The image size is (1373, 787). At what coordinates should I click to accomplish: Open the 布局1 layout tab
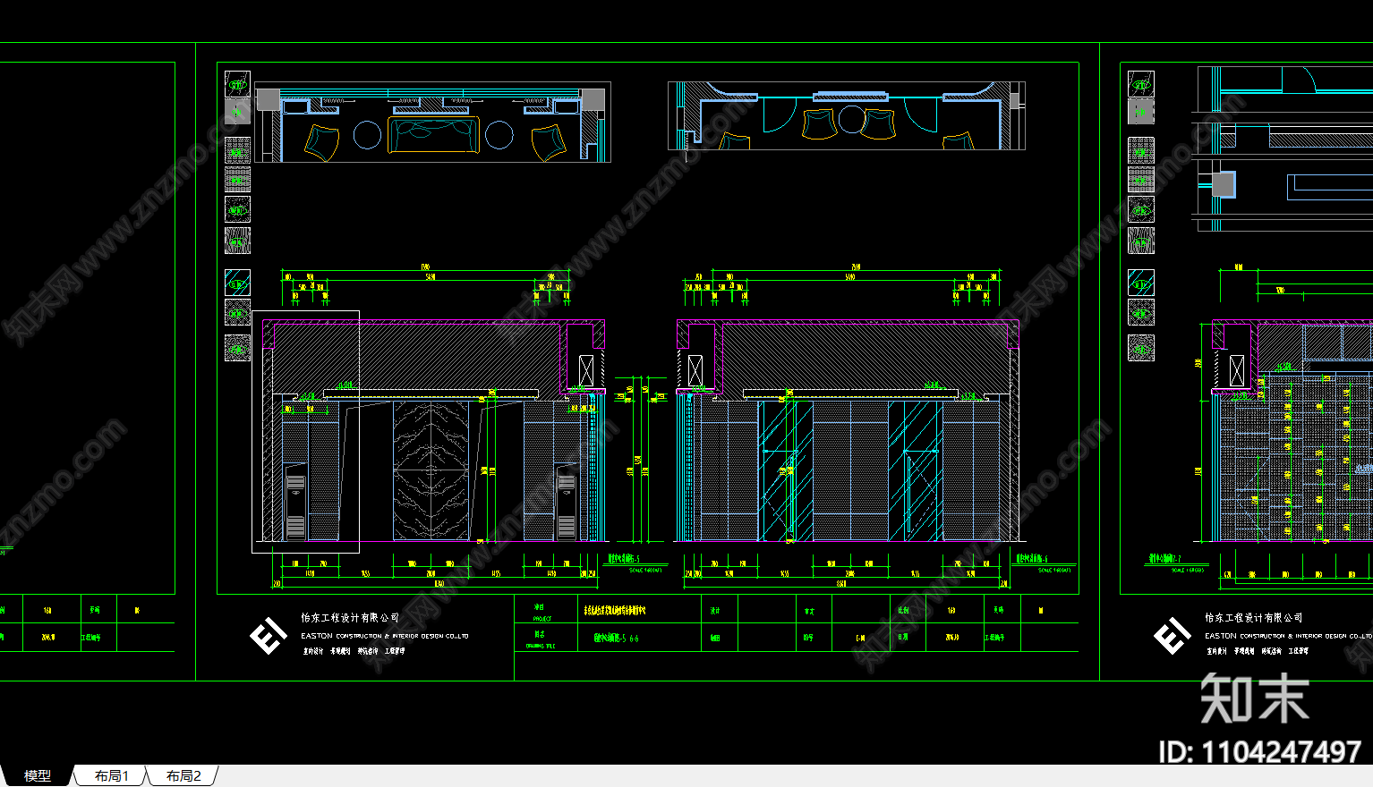pyautogui.click(x=111, y=775)
